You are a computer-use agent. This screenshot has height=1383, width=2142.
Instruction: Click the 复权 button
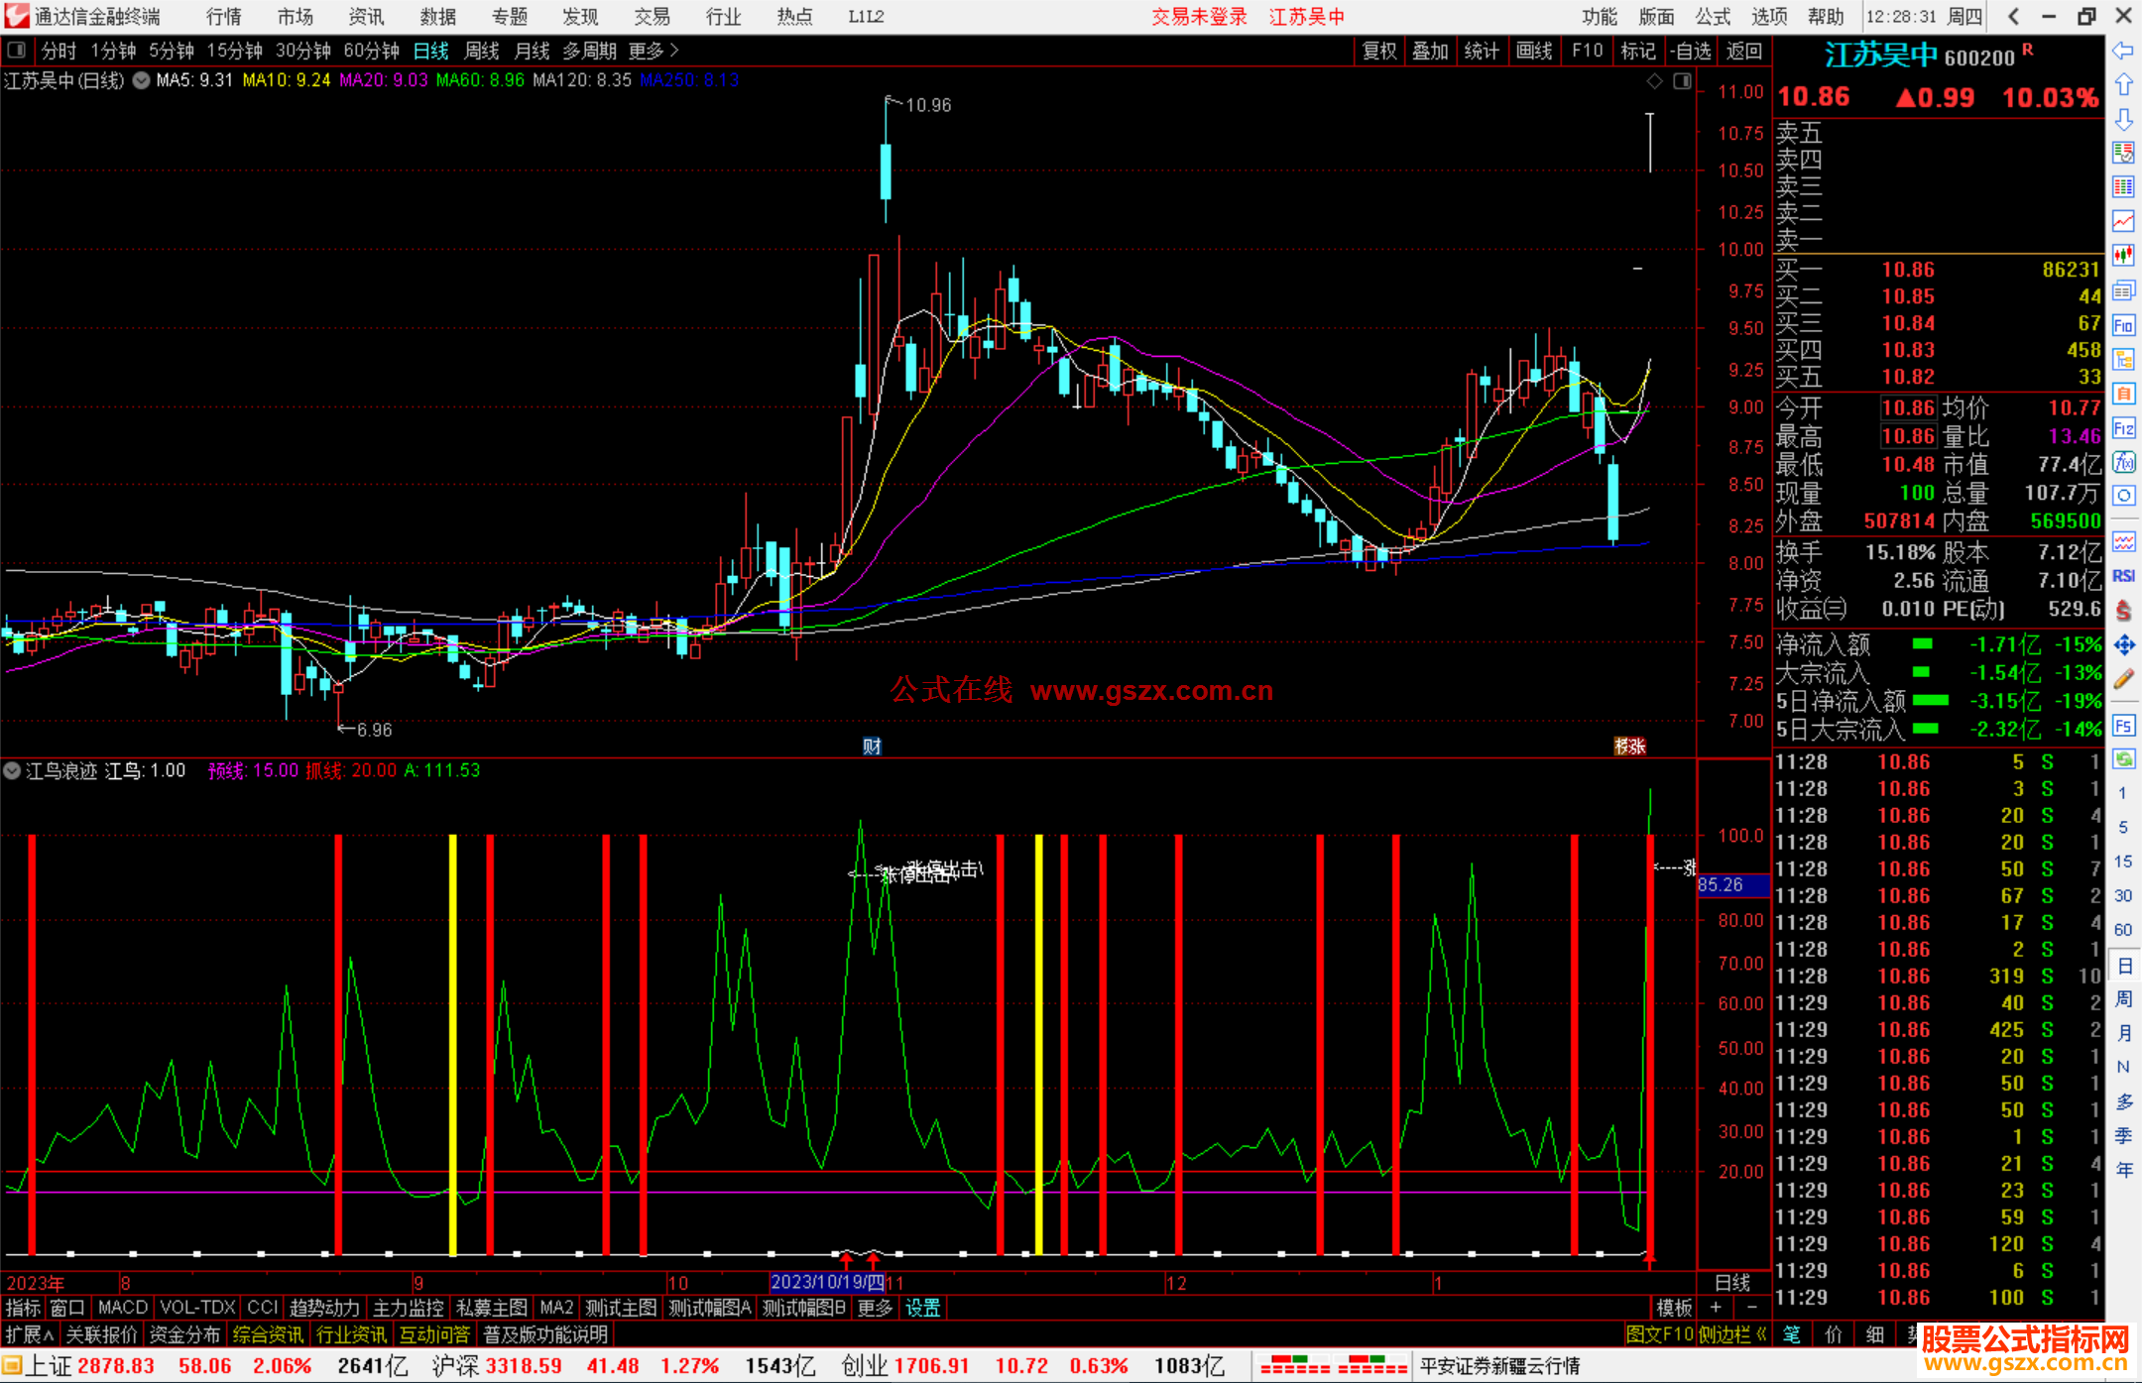[x=1378, y=51]
